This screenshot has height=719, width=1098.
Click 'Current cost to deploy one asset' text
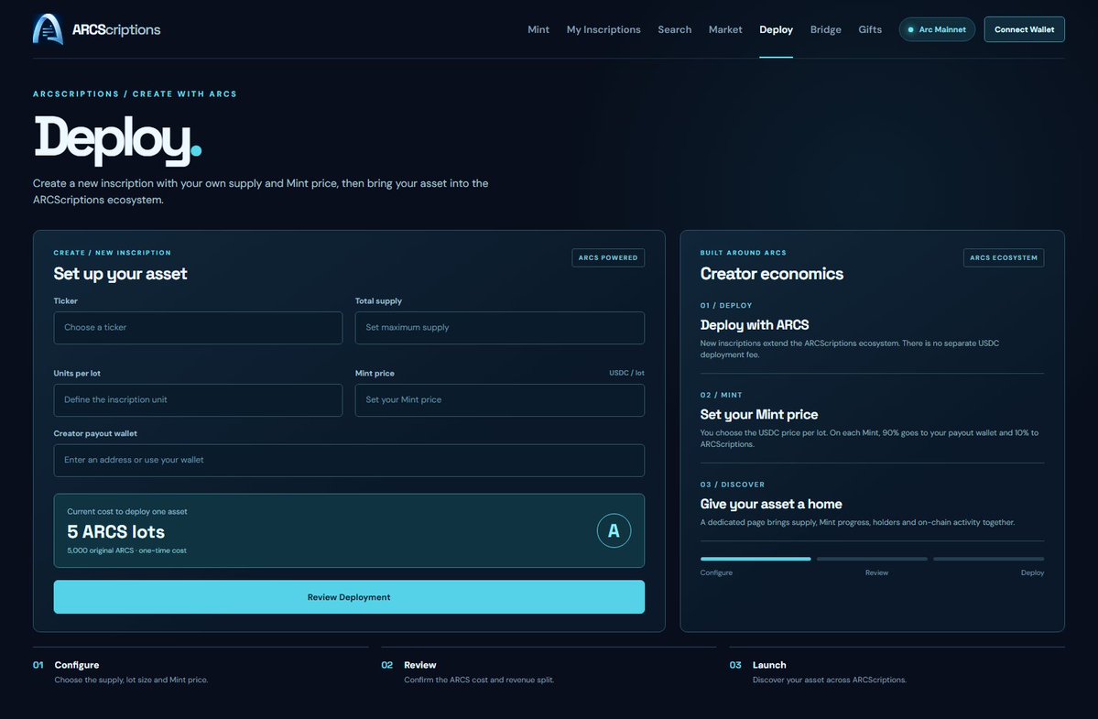pyautogui.click(x=126, y=512)
